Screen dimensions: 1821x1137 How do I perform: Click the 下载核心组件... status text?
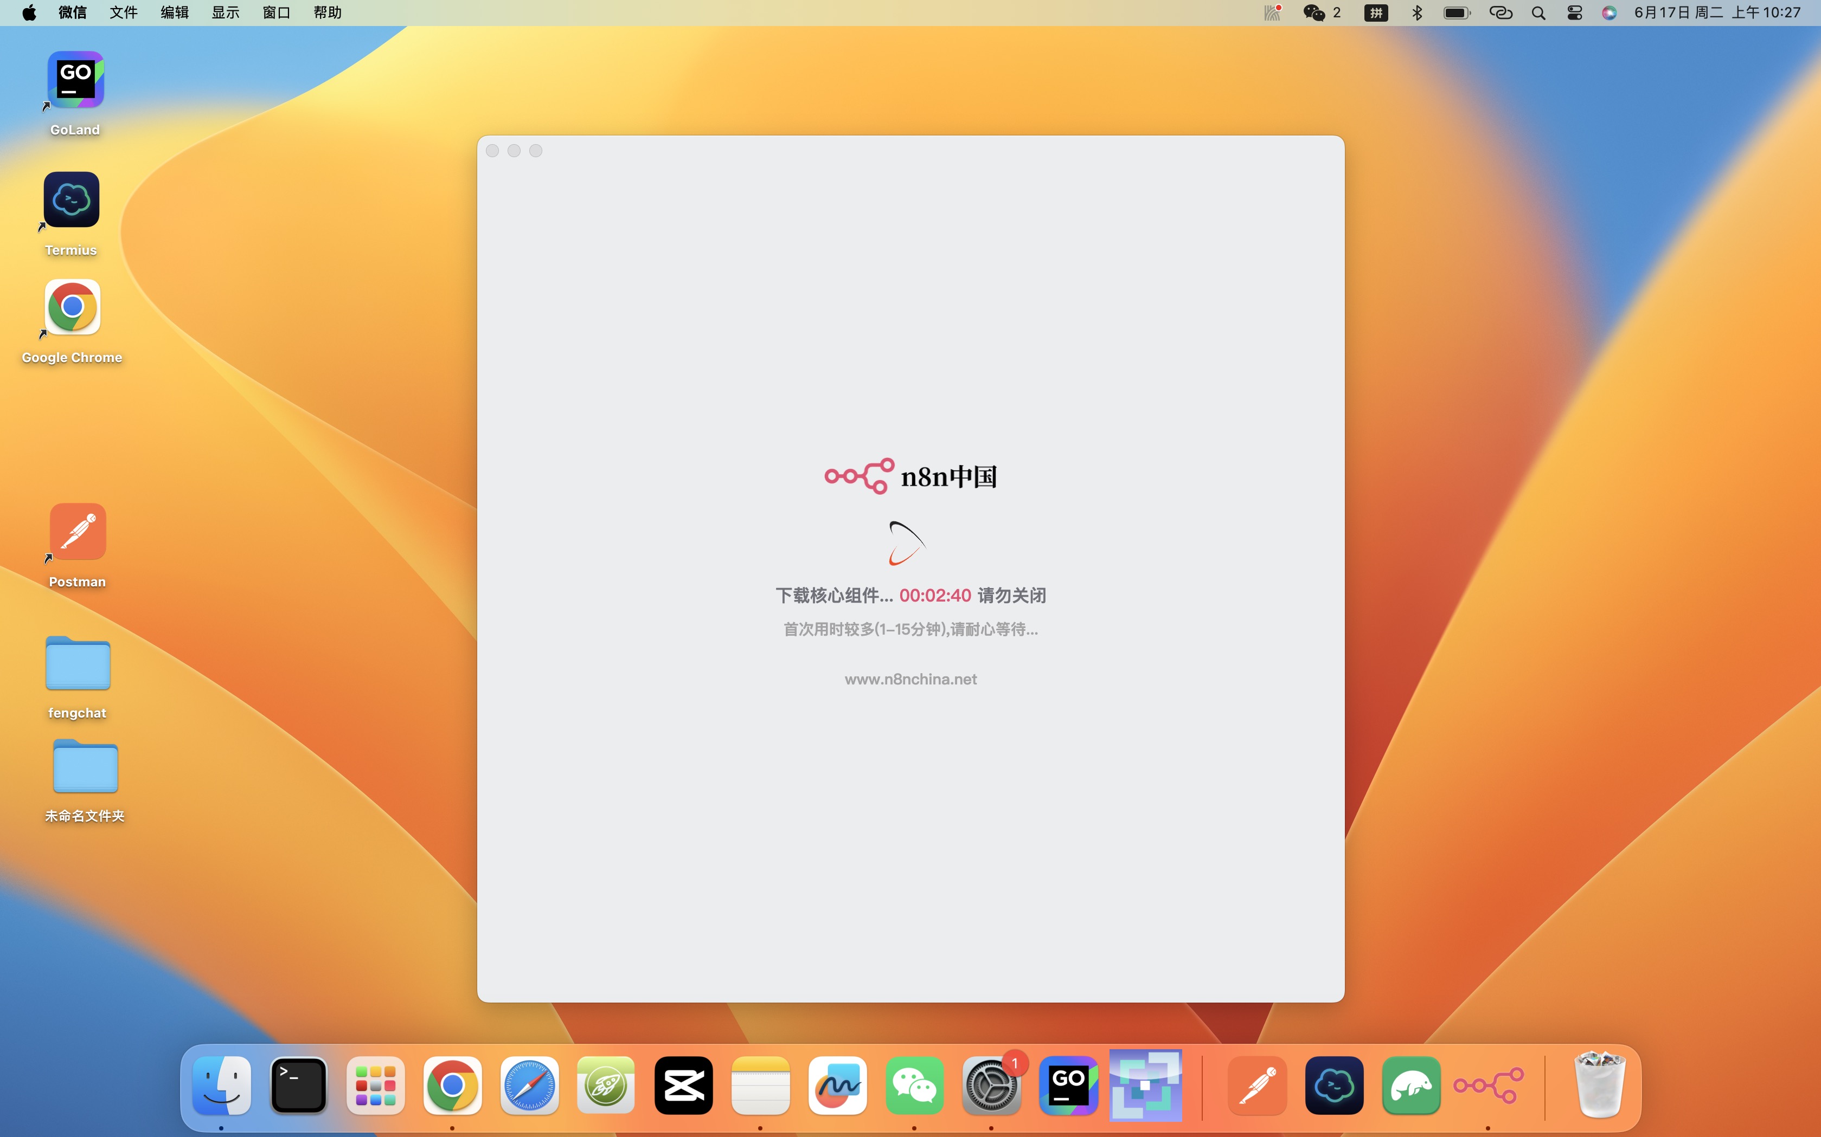[x=835, y=596]
